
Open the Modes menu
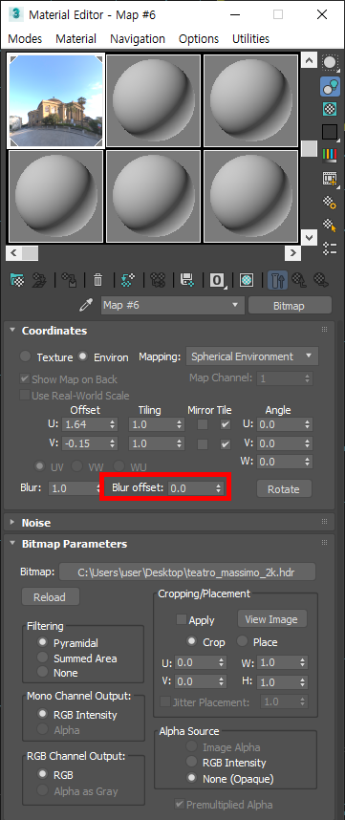pos(25,38)
